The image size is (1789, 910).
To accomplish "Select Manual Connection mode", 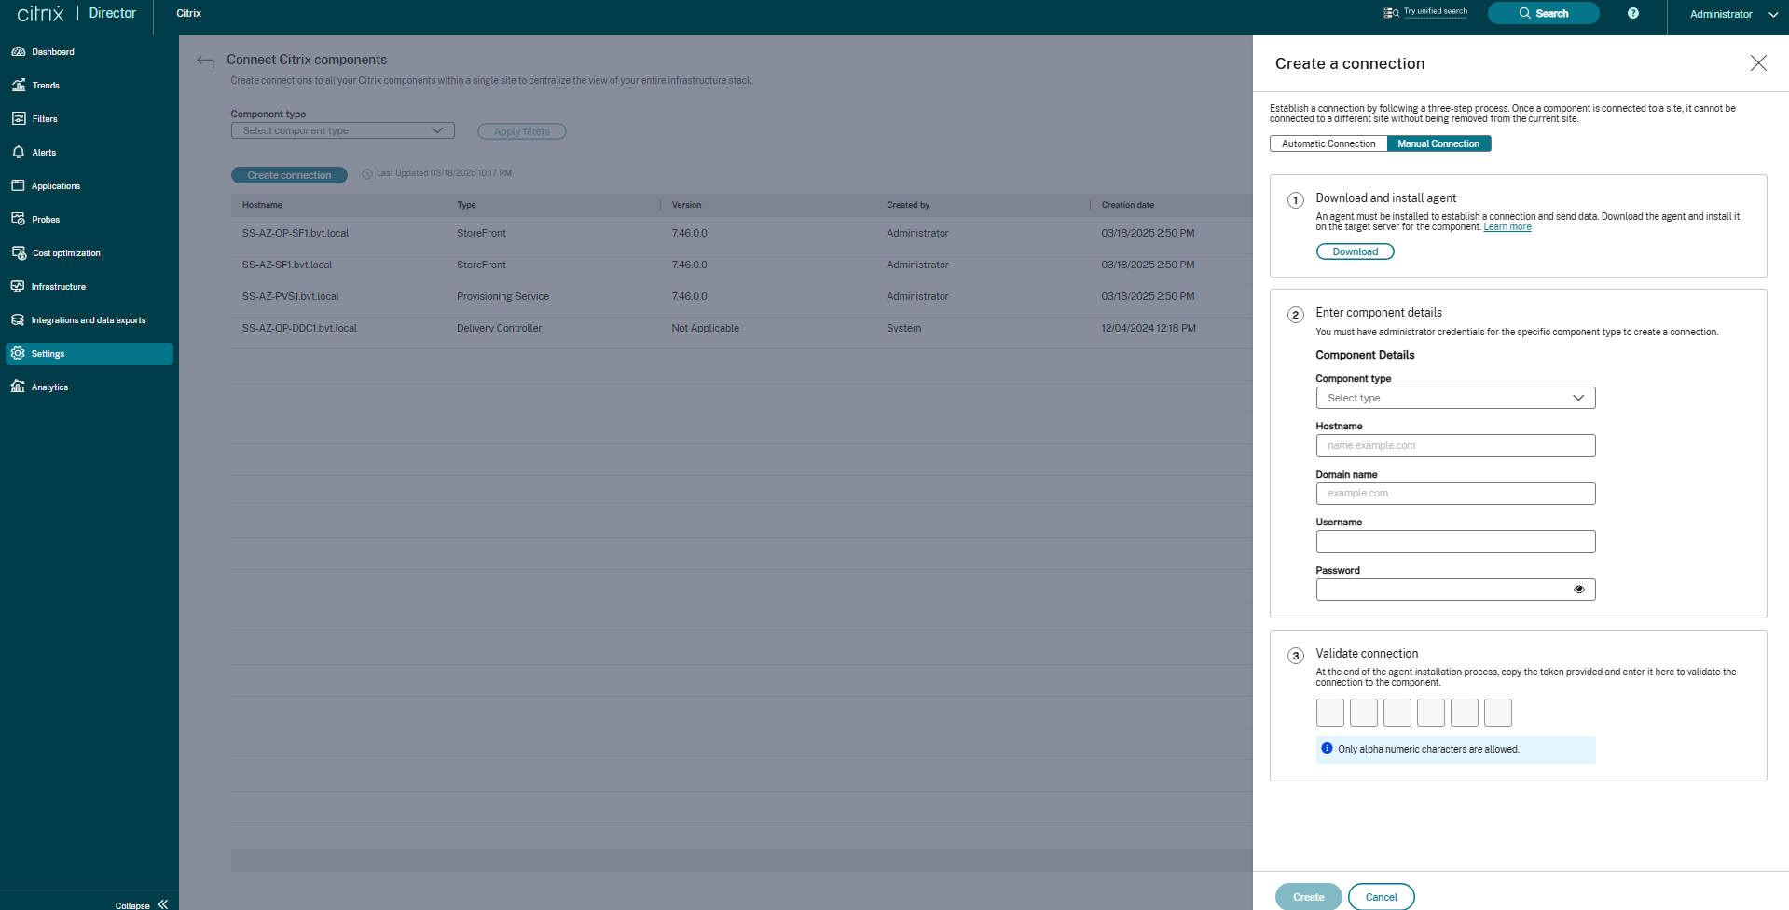I will [x=1438, y=143].
